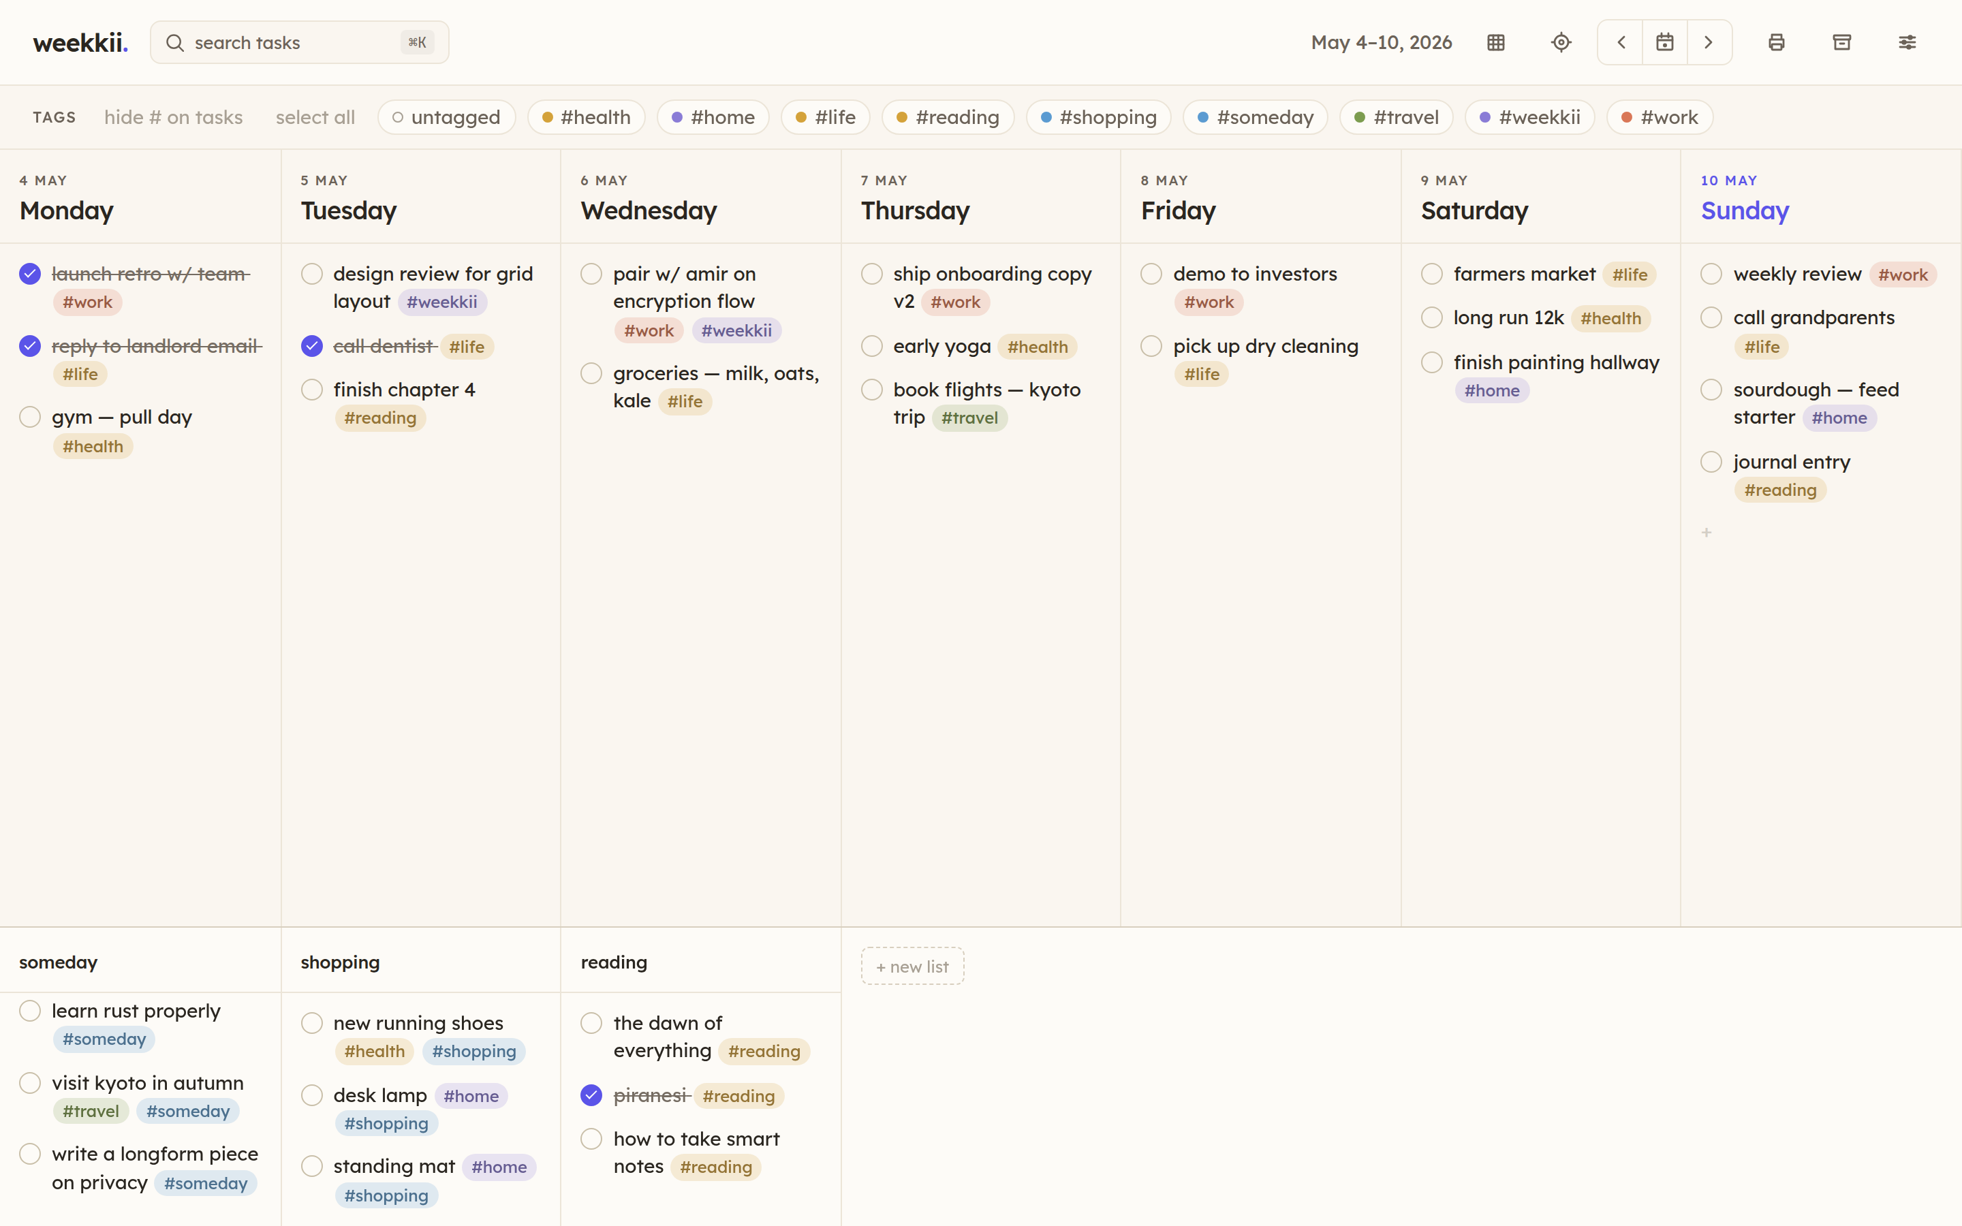Screen dimensions: 1962x1226
Task: Check off farmers market task
Action: coord(1432,274)
